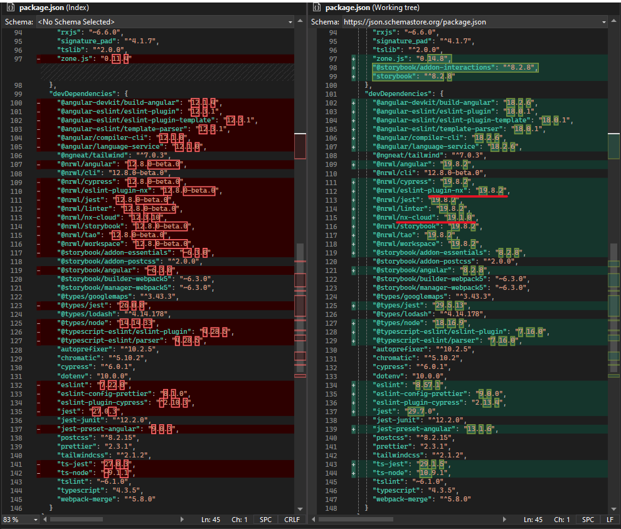This screenshot has height=529, width=621.
Task: Click plus marker beside @nrwl/workspace in Working tree
Action: click(x=353, y=244)
